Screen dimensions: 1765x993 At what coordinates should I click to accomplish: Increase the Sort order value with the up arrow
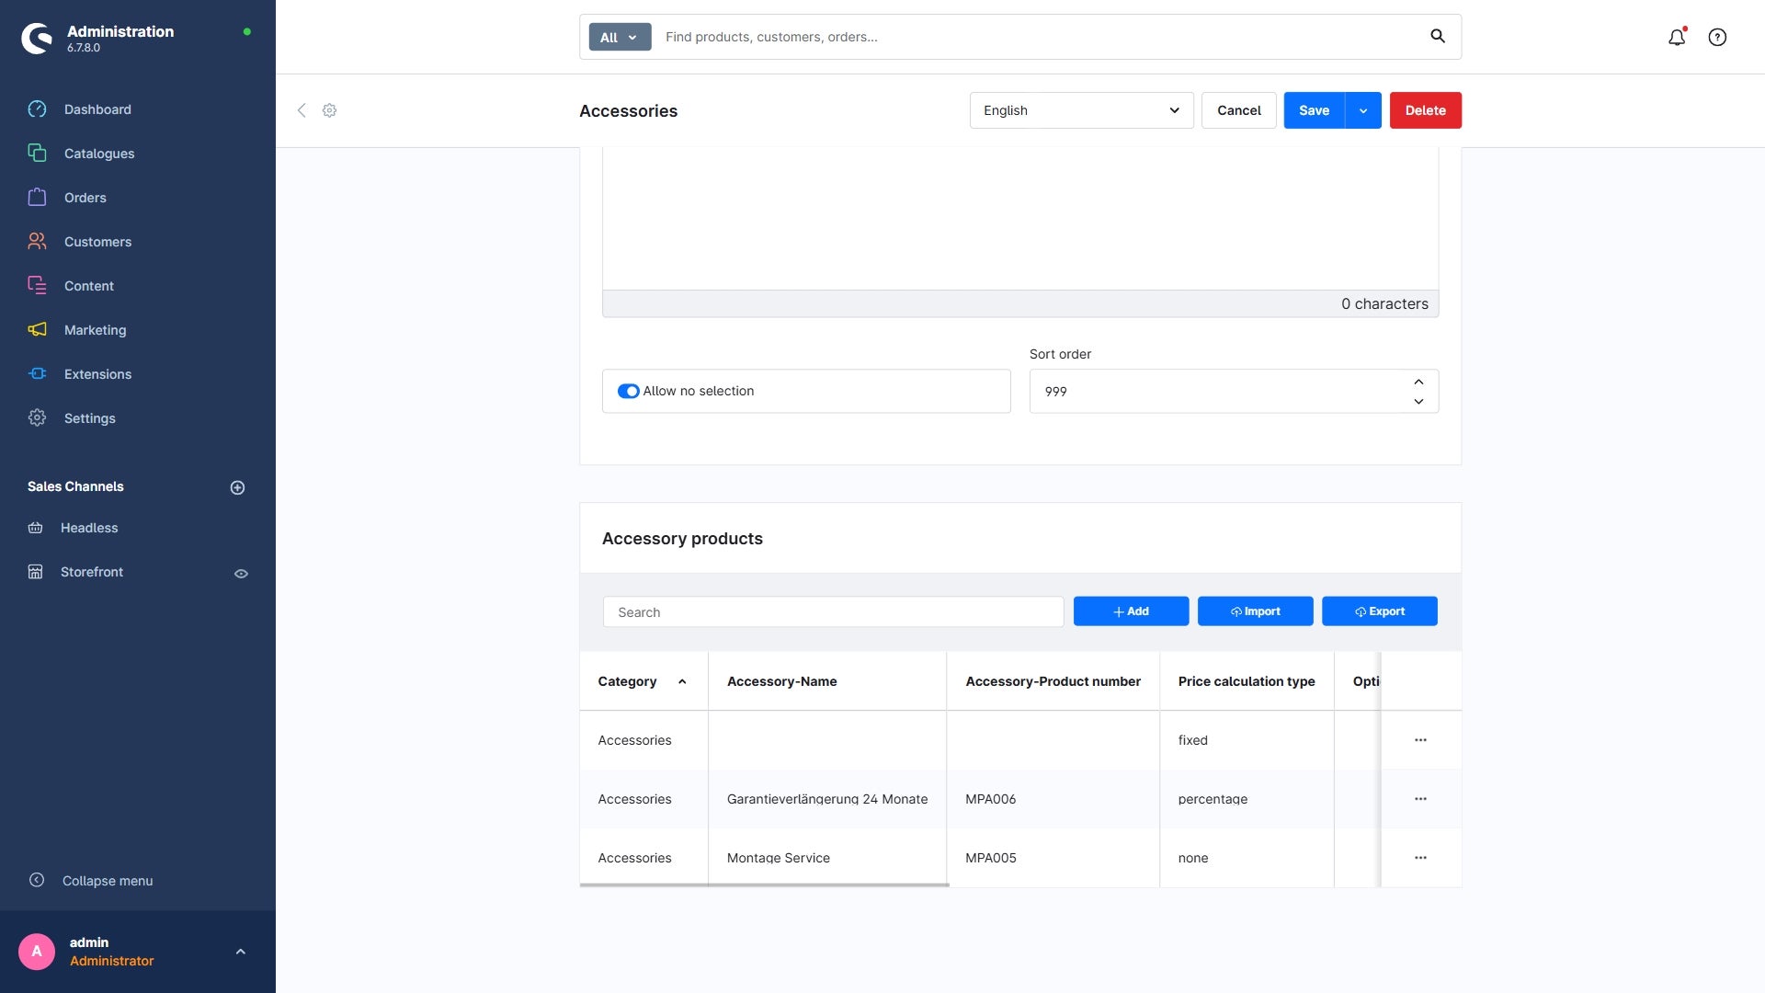pyautogui.click(x=1418, y=382)
